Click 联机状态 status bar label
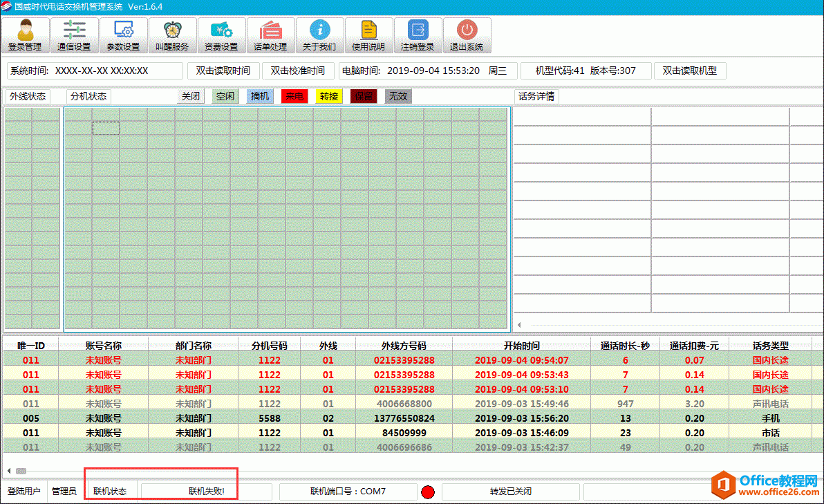824x504 pixels. click(x=110, y=492)
